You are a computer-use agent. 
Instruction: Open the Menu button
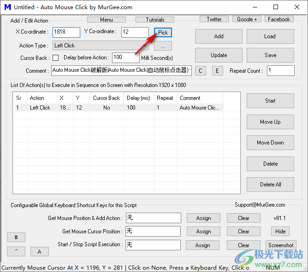[107, 20]
